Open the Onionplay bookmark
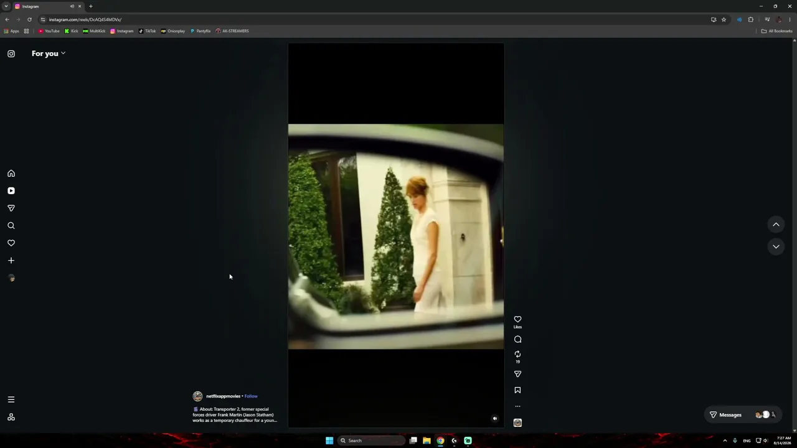 [173, 31]
